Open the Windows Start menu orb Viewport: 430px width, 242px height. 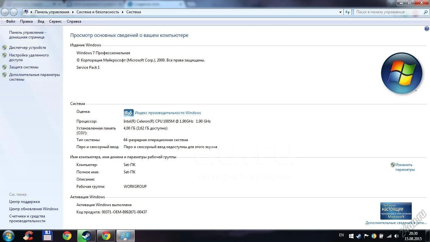pyautogui.click(x=8, y=236)
